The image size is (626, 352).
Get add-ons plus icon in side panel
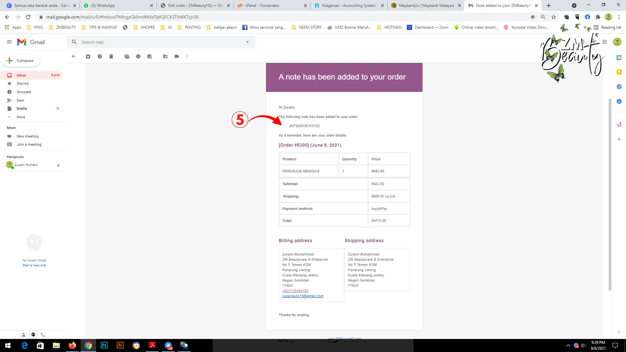pyautogui.click(x=619, y=139)
